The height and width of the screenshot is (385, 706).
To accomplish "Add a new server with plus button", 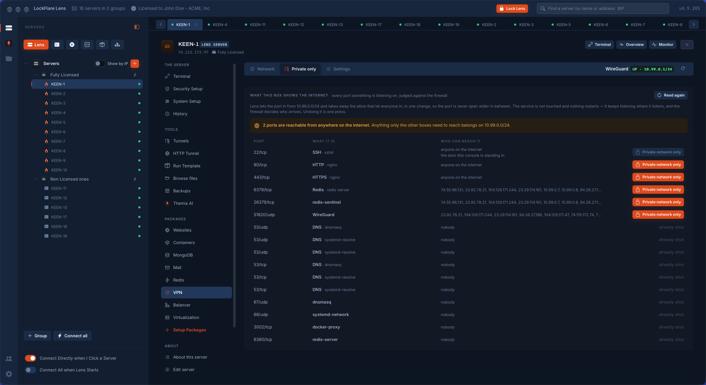I will click(x=135, y=63).
